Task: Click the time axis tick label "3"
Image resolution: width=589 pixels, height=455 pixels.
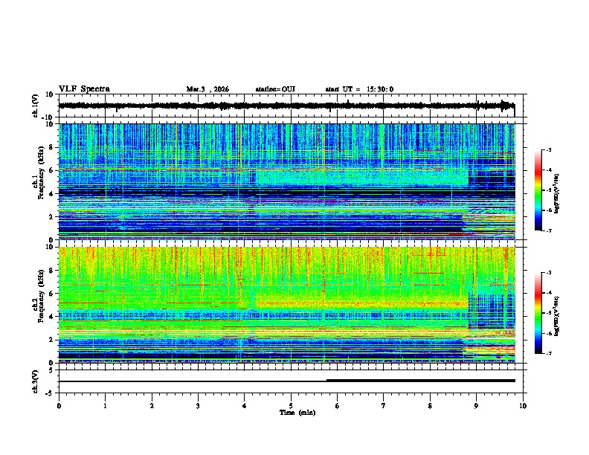Action: point(198,406)
